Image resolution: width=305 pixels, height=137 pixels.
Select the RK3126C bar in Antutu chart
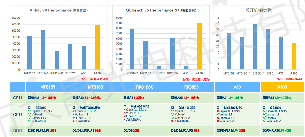coord(56,60)
